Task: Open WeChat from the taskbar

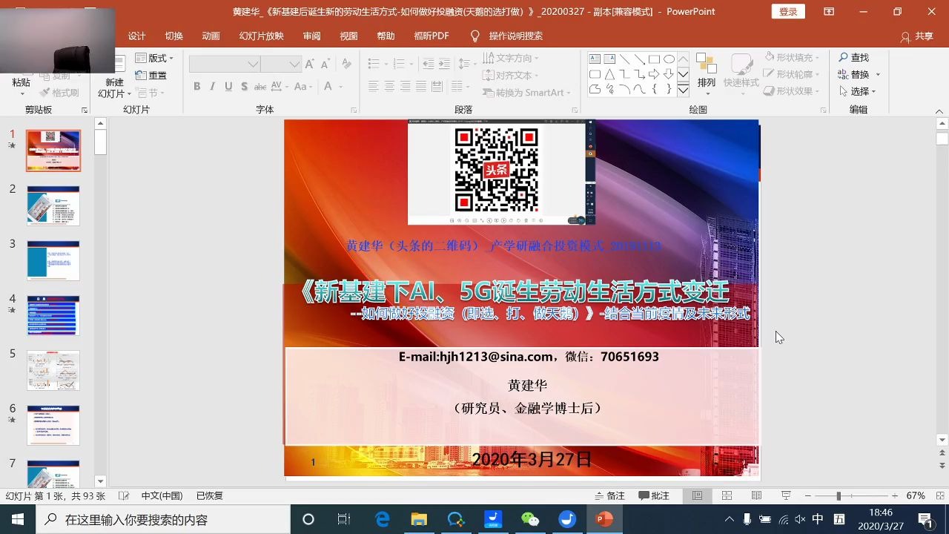Action: tap(530, 519)
